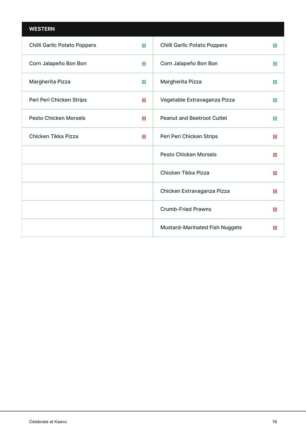The image size is (306, 433).
Task: Click the veg icon next to Peanut and Beetroot Cutlet
Action: [x=275, y=119]
